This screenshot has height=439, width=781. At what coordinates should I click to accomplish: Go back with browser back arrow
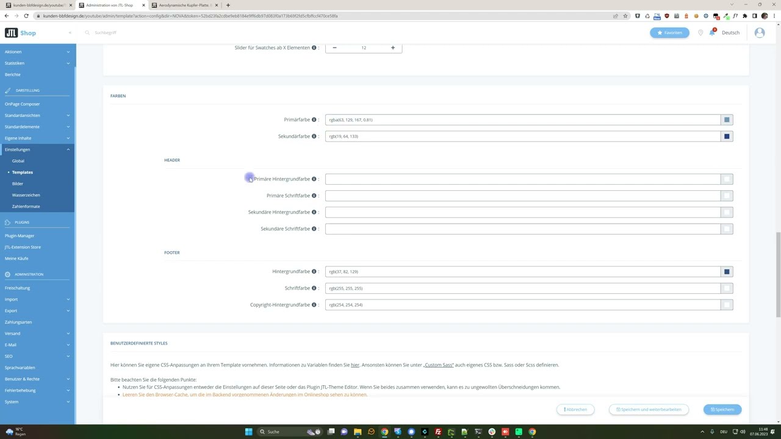tap(7, 16)
